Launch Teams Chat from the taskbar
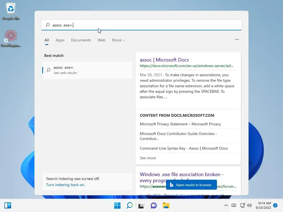The image size is (283, 212). coord(154,205)
